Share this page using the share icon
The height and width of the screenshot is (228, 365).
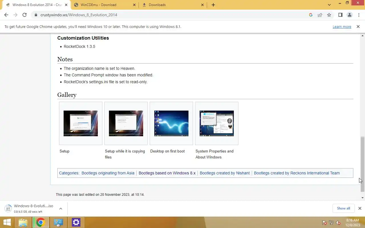(x=320, y=15)
